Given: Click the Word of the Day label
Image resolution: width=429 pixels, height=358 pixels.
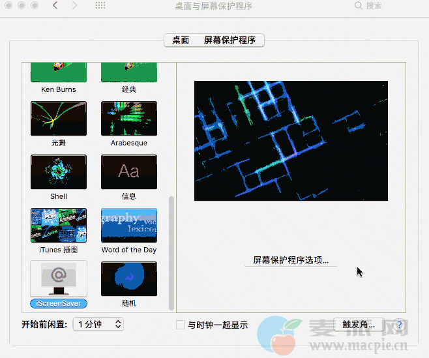Looking at the screenshot, I should pos(129,250).
